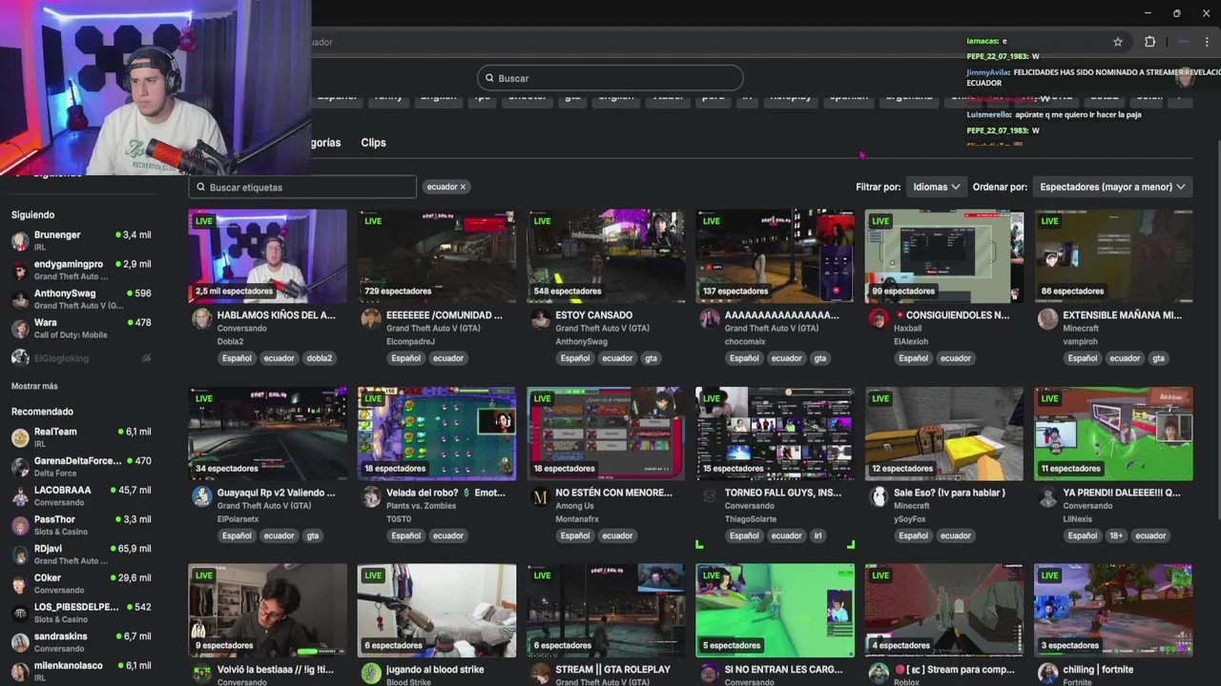Open Brunenger's avatar in the Siguiendo list
The image size is (1221, 686).
pos(20,240)
